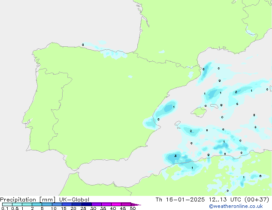Click the 'Precipitation [mm]' title text
The width and height of the screenshot is (272, 210).
point(28,200)
